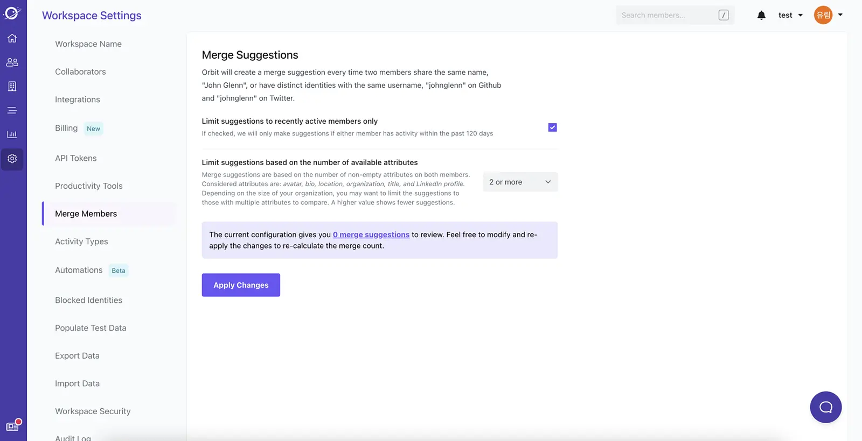Open the Orbit logo home
Screen dimensions: 862x441
point(12,13)
